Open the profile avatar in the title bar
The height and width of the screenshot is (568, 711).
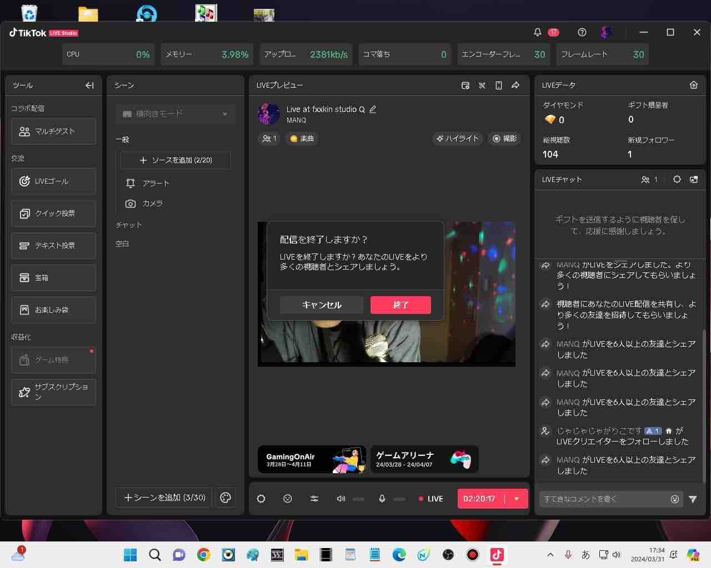pos(606,32)
